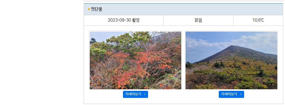Select the 맑음 weather cell

[x=198, y=20]
